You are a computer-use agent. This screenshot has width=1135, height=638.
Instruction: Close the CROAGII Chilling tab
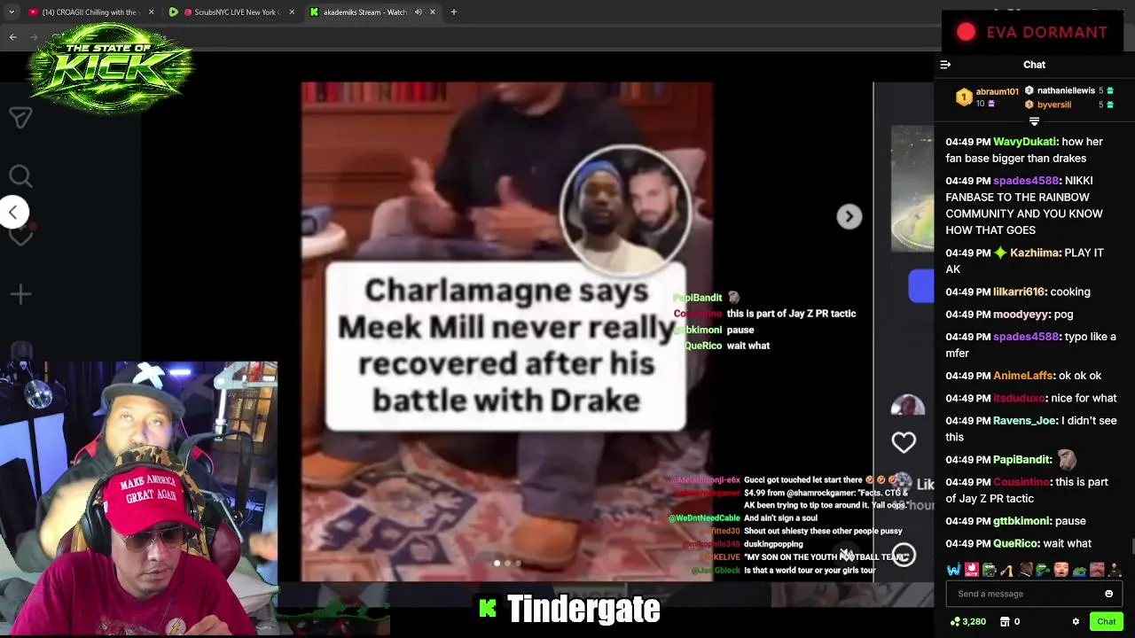[x=151, y=12]
